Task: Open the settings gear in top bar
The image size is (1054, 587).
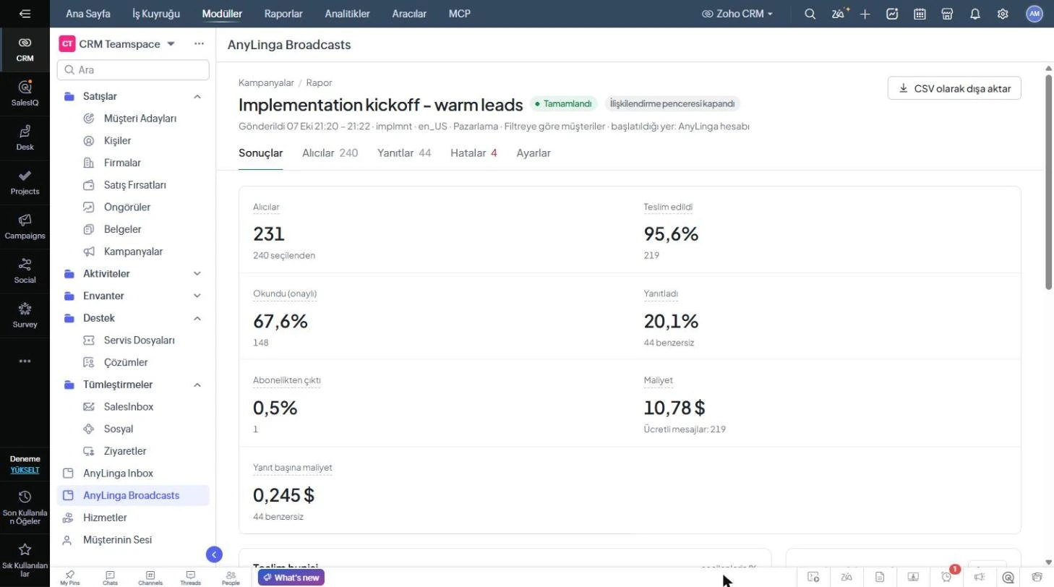Action: click(1003, 14)
